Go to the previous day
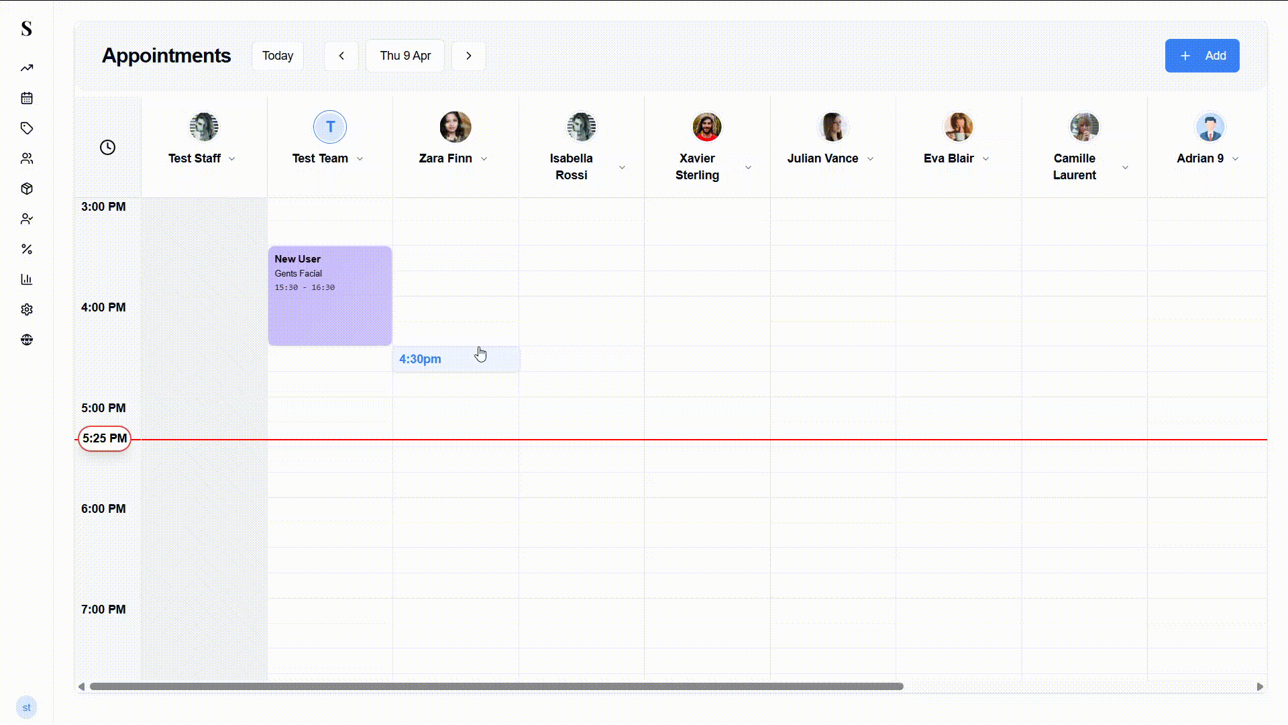 pyautogui.click(x=341, y=56)
